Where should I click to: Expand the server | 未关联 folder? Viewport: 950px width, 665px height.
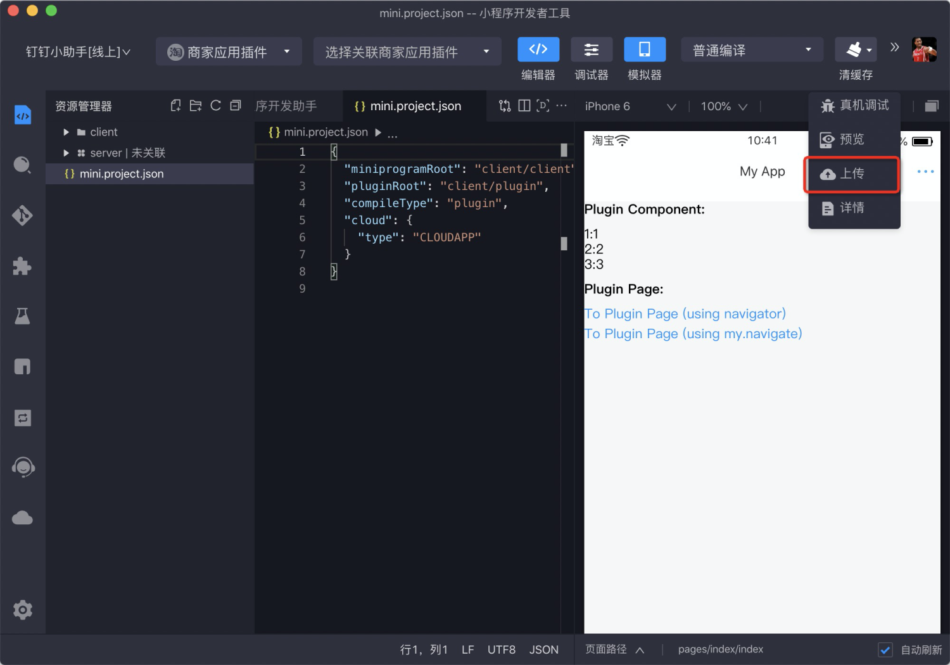coord(66,153)
